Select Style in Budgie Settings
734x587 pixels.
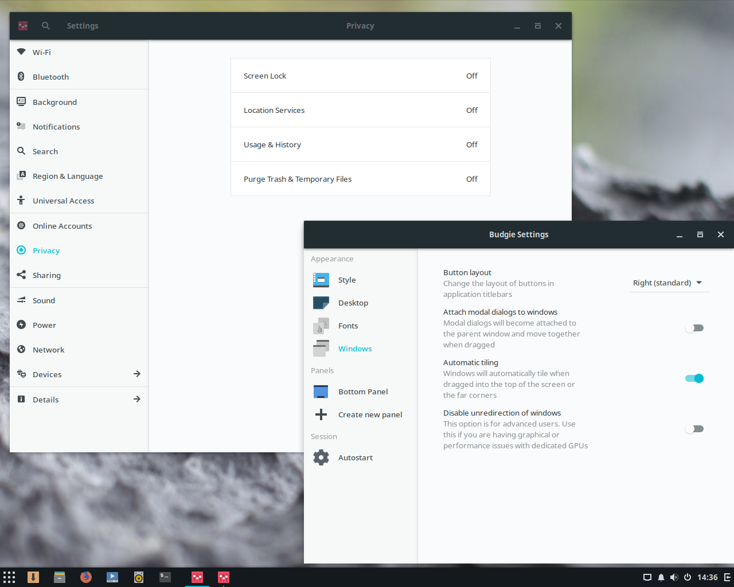coord(361,280)
